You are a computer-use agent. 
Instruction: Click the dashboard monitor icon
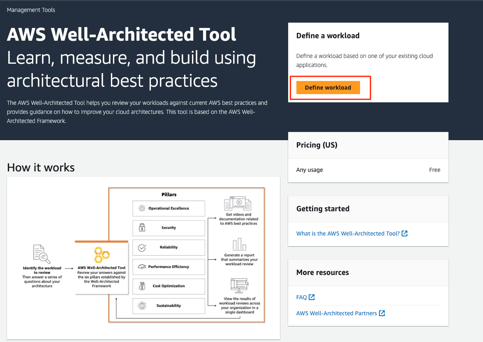point(240,286)
